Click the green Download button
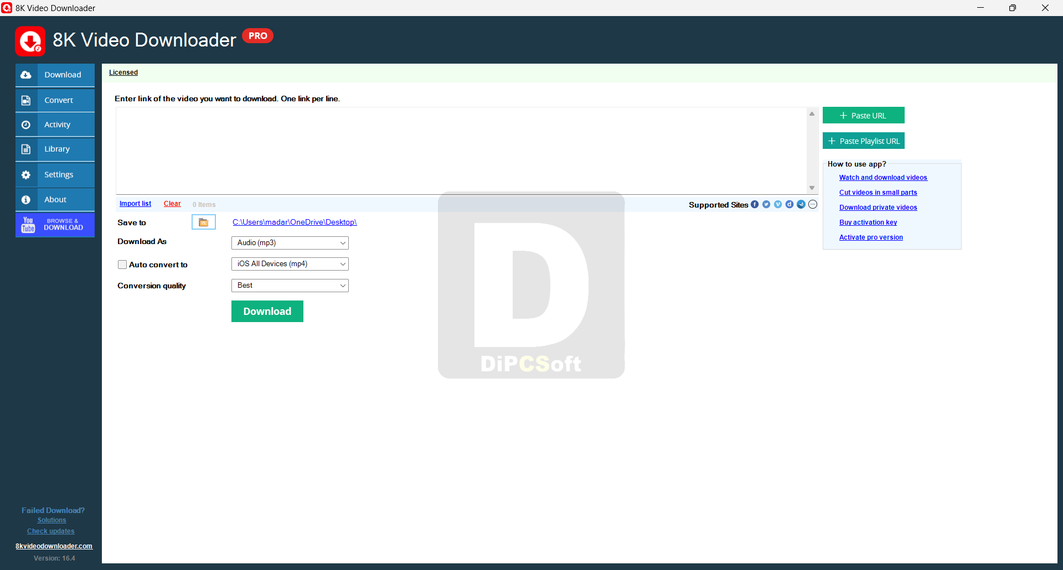 click(x=267, y=311)
